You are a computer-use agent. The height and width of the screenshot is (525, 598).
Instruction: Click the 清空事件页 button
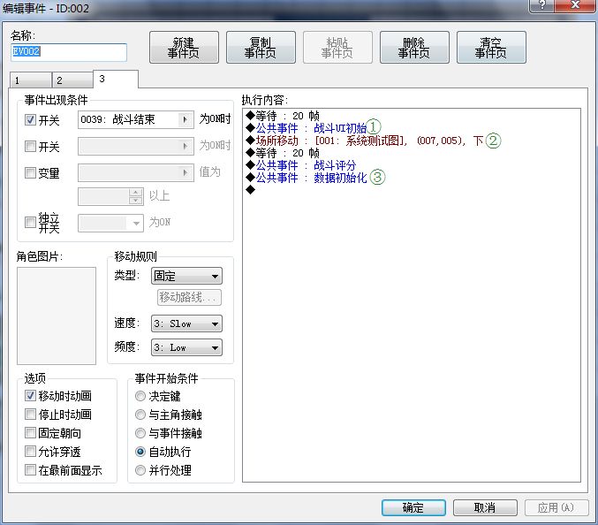[491, 48]
